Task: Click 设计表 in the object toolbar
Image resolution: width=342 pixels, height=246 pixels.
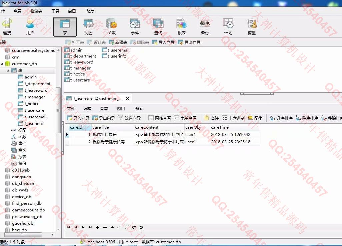Action: [96, 42]
